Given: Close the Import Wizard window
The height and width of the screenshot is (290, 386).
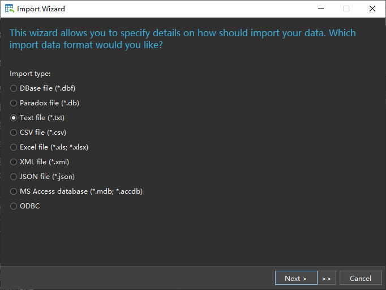Looking at the screenshot, I should point(372,9).
